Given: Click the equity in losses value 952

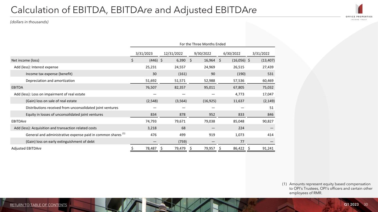Looking at the screenshot, I should (212, 114).
